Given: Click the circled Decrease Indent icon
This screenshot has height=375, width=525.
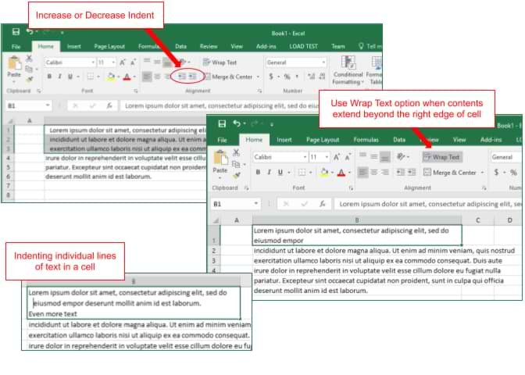Looking at the screenshot, I should [x=183, y=77].
